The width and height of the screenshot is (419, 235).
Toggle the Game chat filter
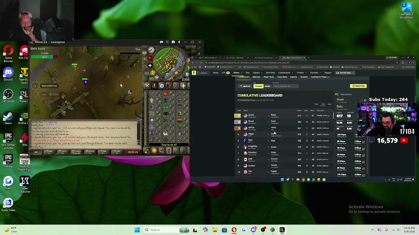click(49, 152)
